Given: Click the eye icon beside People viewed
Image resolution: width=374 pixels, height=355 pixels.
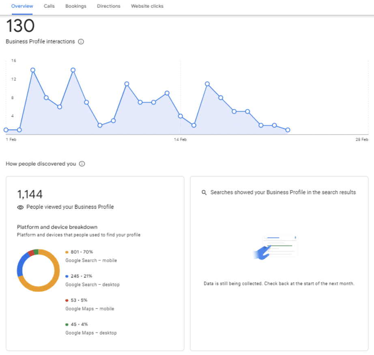Looking at the screenshot, I should [x=20, y=207].
